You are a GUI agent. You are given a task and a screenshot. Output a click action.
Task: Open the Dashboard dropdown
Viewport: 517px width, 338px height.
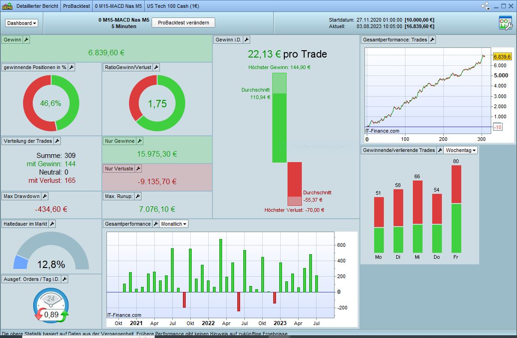click(22, 23)
